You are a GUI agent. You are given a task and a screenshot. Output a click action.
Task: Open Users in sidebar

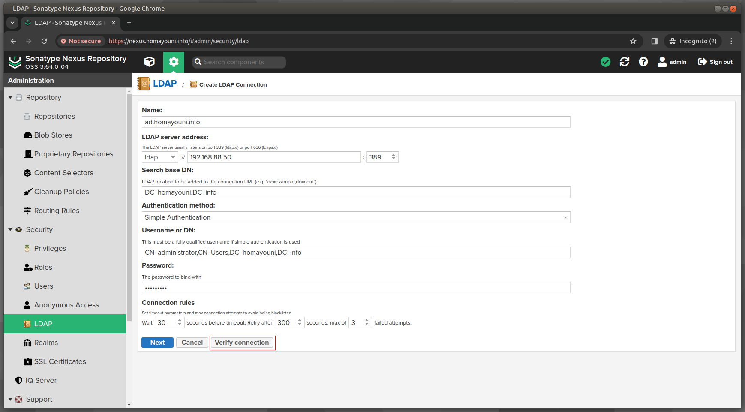[44, 286]
